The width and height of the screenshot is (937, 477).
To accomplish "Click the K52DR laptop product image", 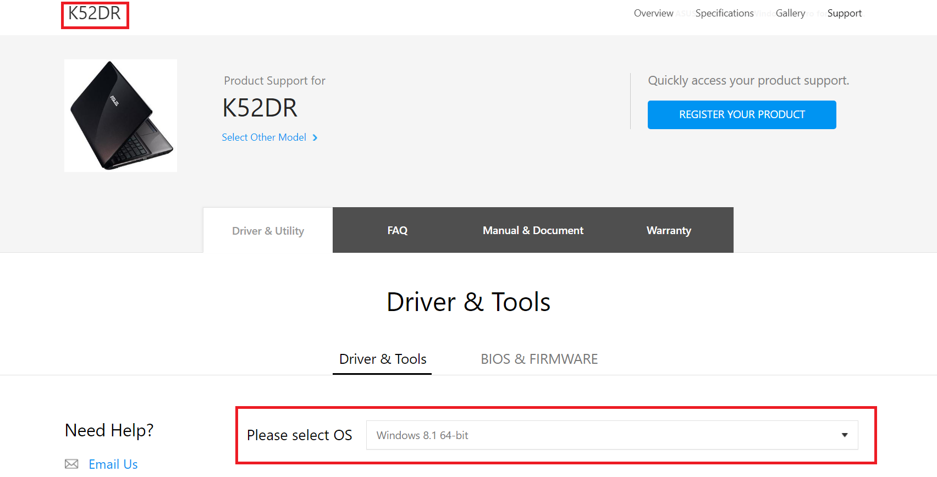I will 120,115.
